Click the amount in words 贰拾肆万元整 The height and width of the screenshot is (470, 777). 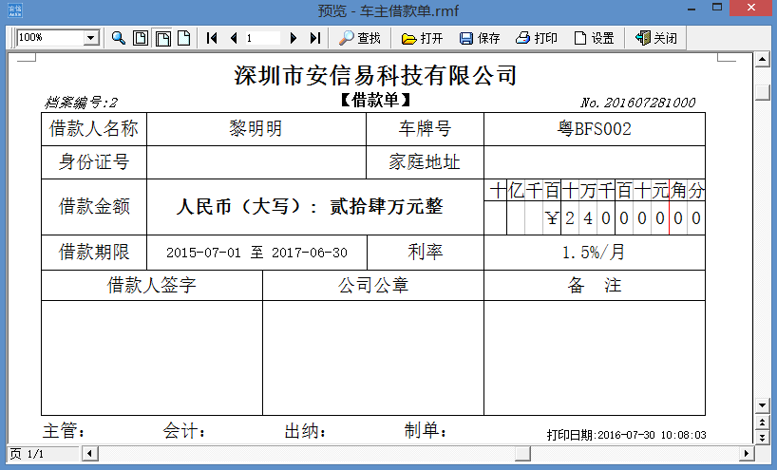[386, 206]
